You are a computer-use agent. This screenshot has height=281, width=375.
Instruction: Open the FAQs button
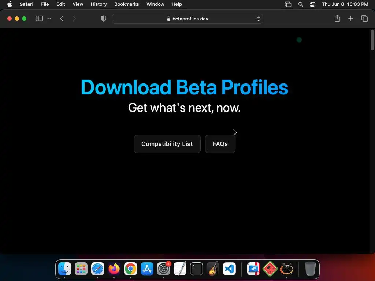pos(220,144)
